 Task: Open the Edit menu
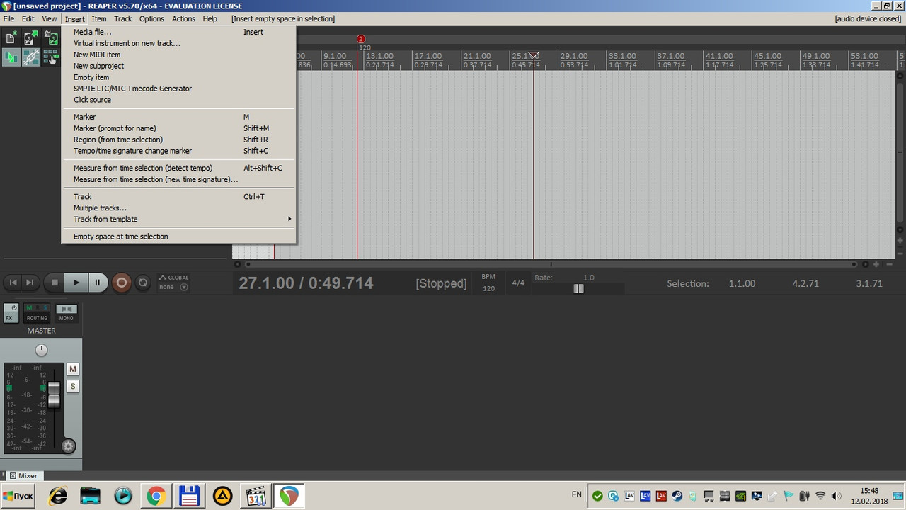pyautogui.click(x=28, y=19)
